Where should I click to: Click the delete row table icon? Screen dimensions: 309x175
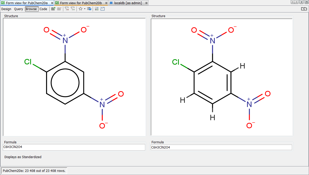(x=59, y=9)
